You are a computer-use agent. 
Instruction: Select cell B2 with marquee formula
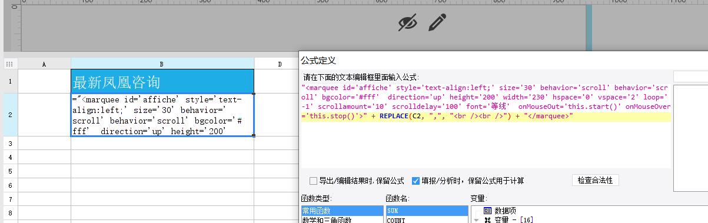click(x=162, y=115)
